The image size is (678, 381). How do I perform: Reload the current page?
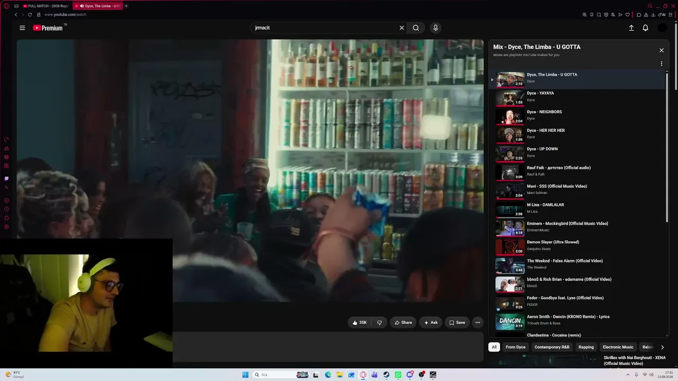(30, 14)
